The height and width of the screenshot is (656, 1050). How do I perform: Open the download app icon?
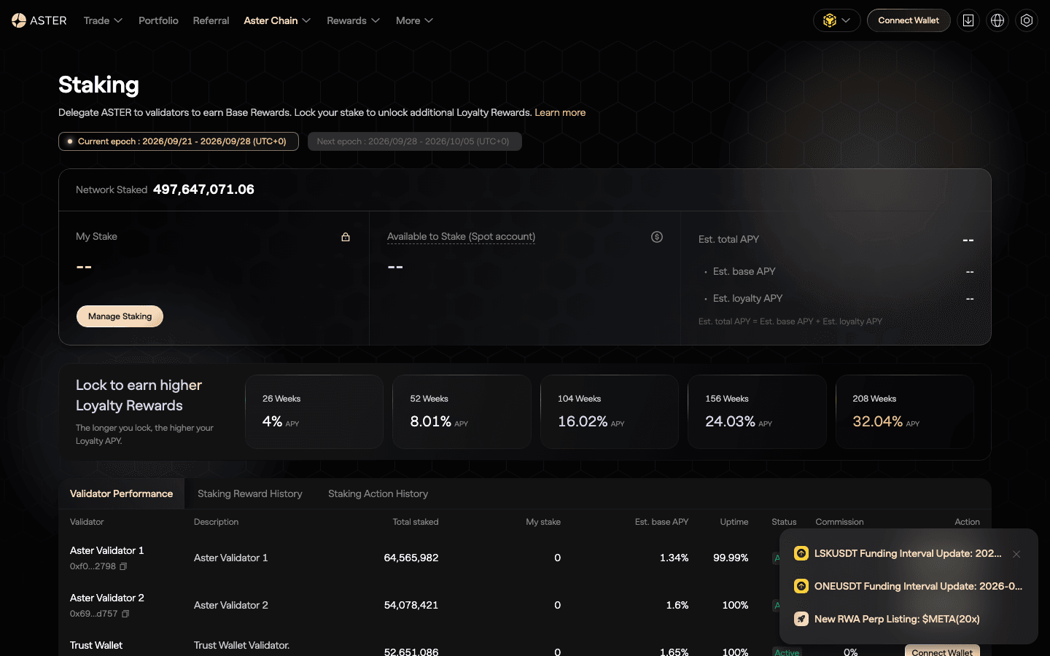[x=968, y=20]
